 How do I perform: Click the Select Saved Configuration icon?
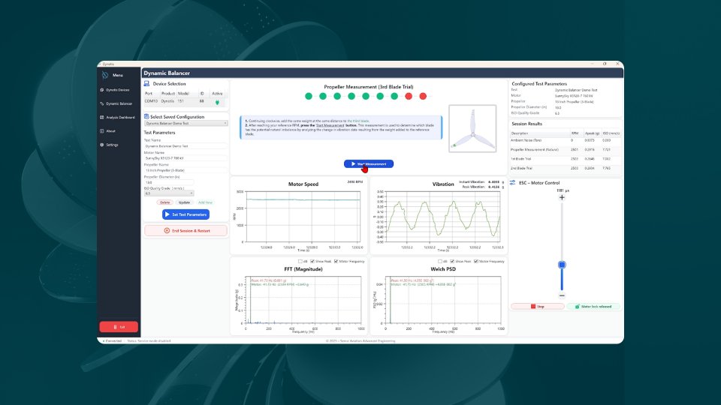coord(146,117)
